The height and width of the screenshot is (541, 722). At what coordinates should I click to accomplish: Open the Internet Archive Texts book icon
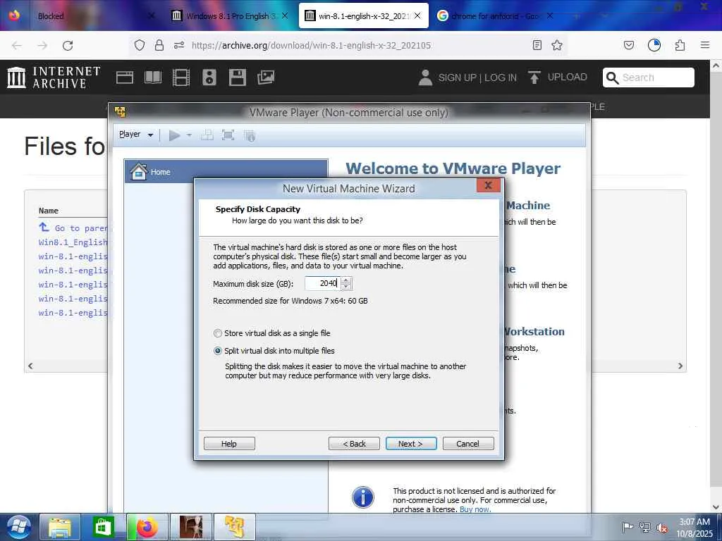pyautogui.click(x=153, y=77)
